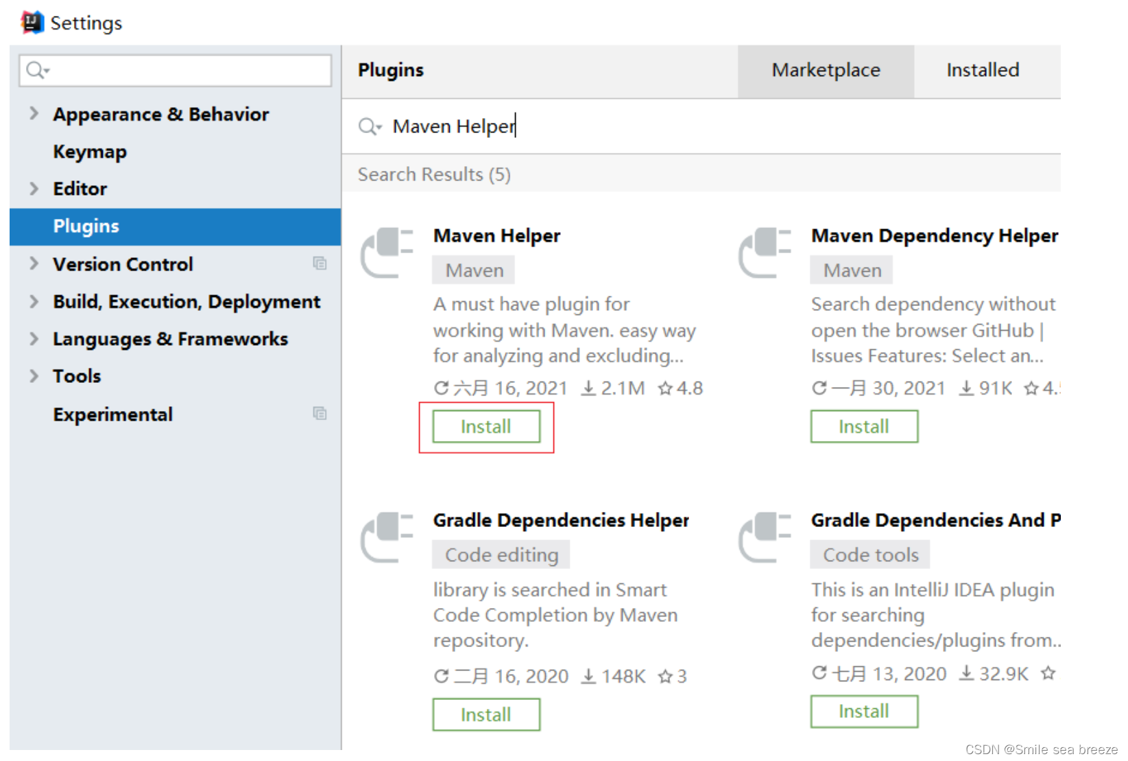Click the copy icon beside Version Control
Viewport: 1128px width, 761px height.
click(x=320, y=264)
